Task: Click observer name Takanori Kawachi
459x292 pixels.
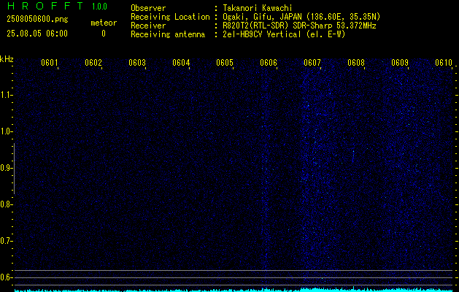Action: [x=258, y=8]
